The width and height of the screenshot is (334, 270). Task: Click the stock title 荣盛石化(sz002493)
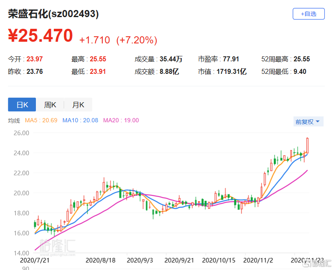53,14
